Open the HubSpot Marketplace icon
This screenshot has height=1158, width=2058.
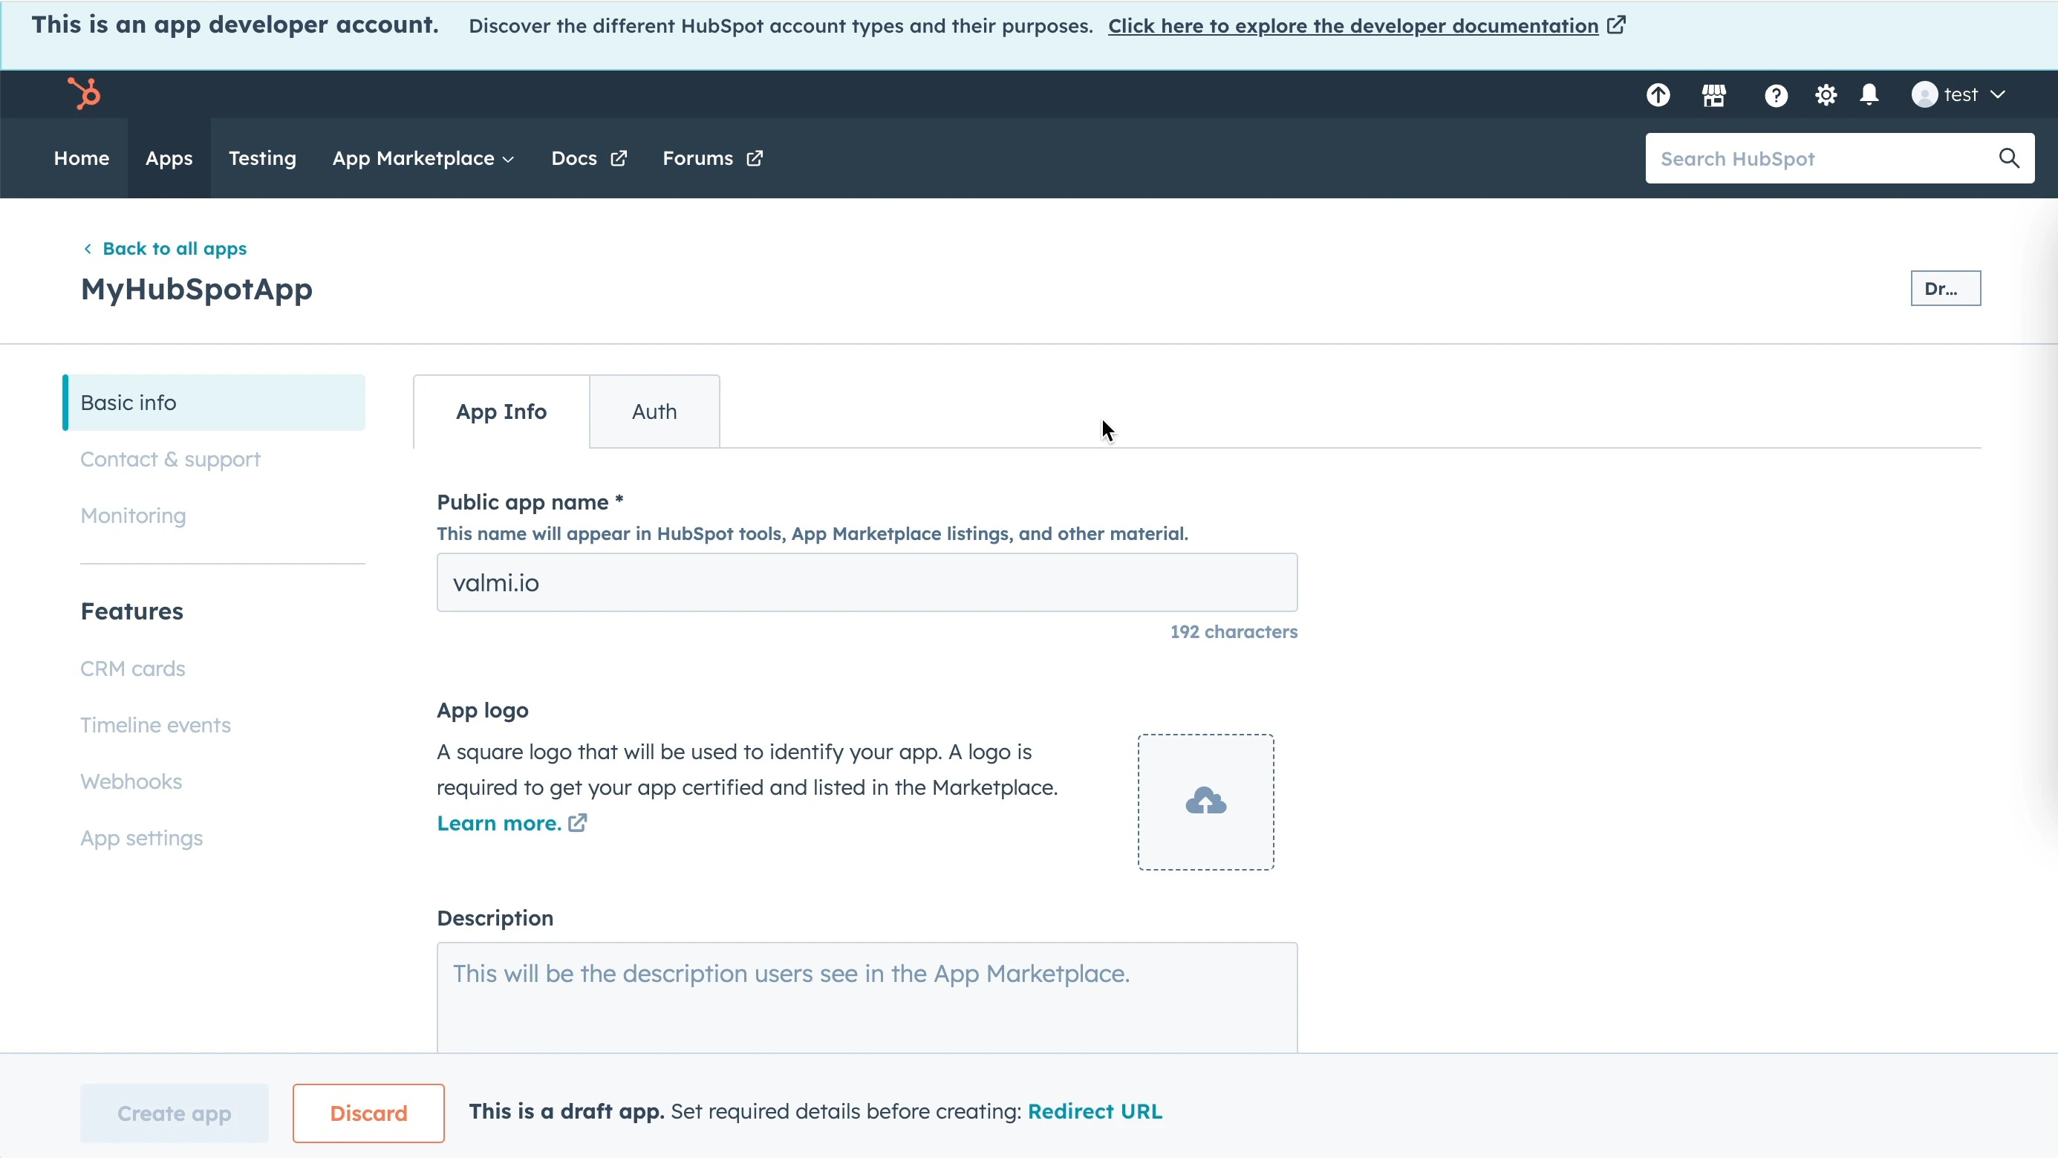(x=1713, y=94)
